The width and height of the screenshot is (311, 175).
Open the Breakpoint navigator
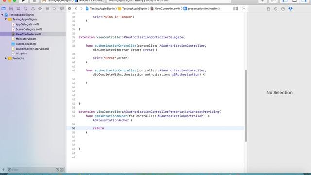(x=54, y=9)
